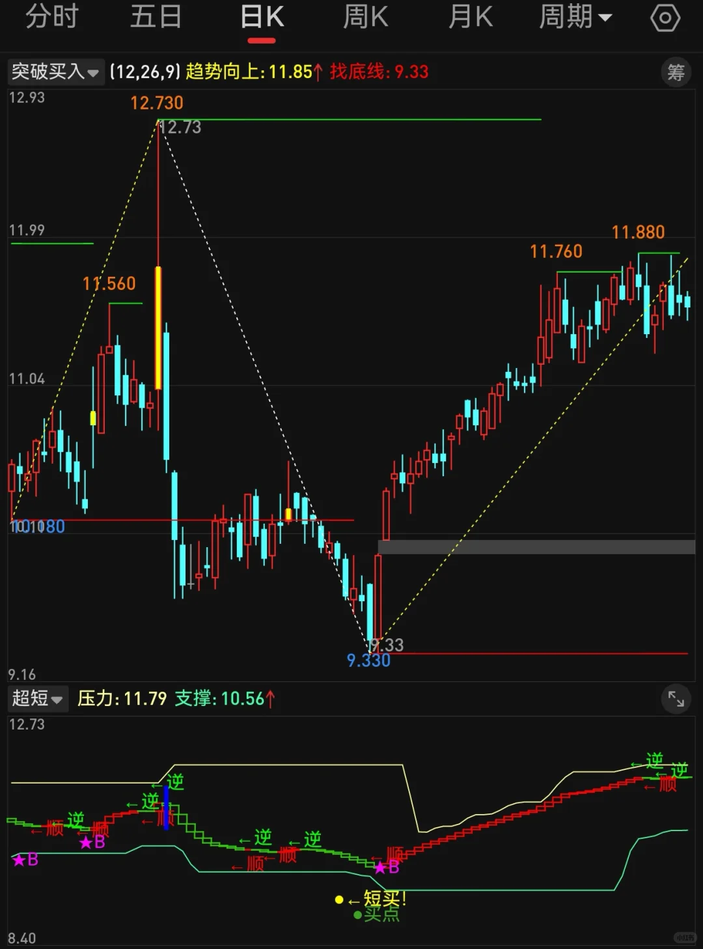Image resolution: width=703 pixels, height=949 pixels.
Task: Click the (12,26,9) parameters text
Action: tap(145, 72)
